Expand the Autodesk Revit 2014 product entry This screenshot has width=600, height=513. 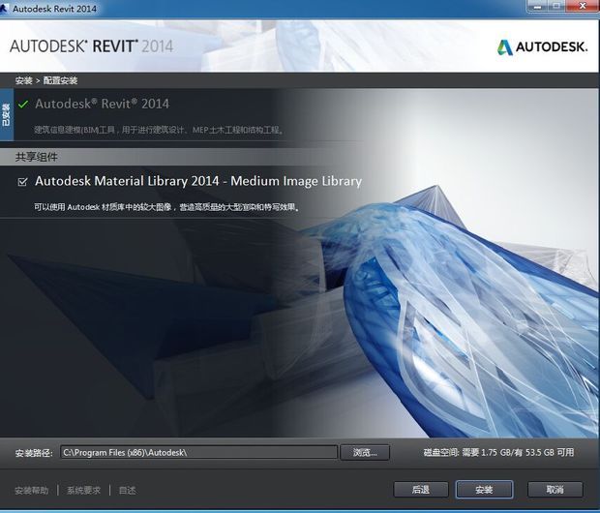[102, 104]
